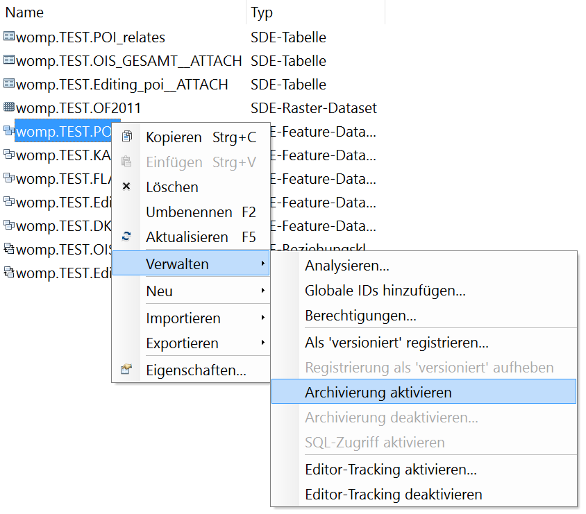The image size is (586, 514).
Task: Click the Aktualisieren refresh icon
Action: [128, 237]
